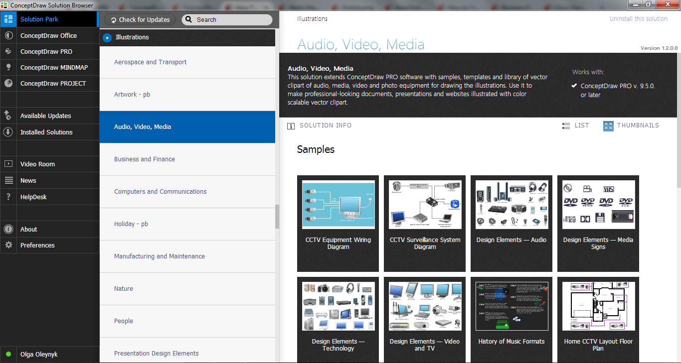The width and height of the screenshot is (681, 363).
Task: Click Uninstall this solution link
Action: tap(639, 19)
